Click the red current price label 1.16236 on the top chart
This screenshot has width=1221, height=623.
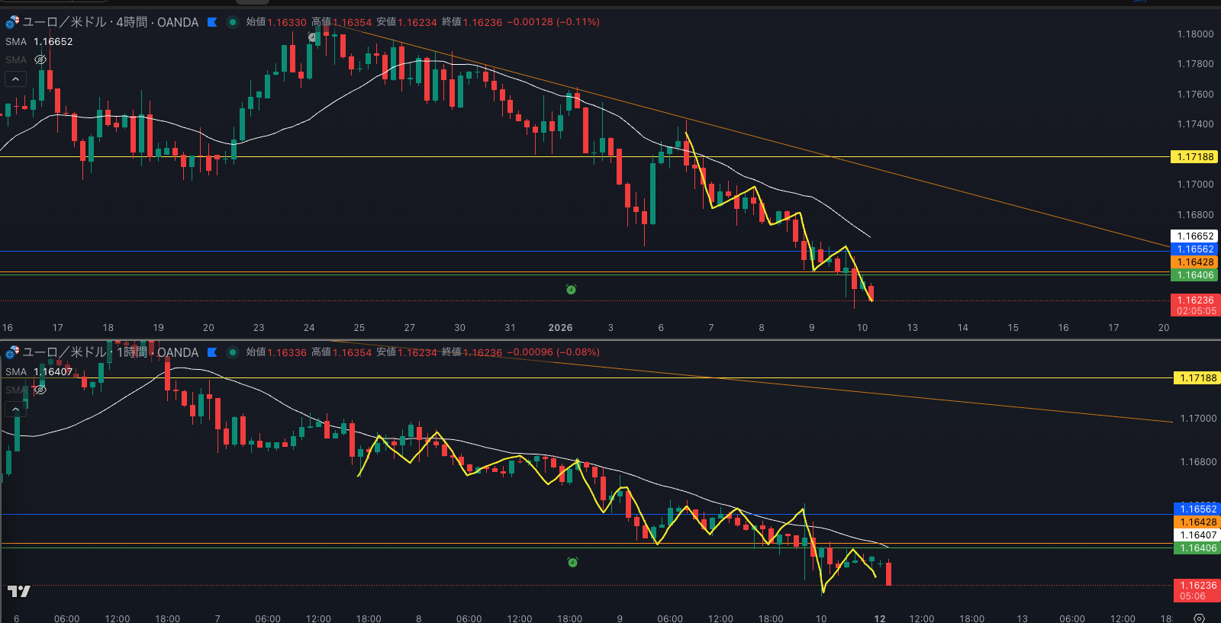pos(1195,300)
